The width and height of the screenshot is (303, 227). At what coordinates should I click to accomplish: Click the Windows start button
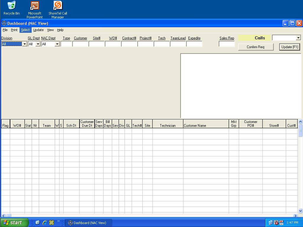tap(14, 223)
